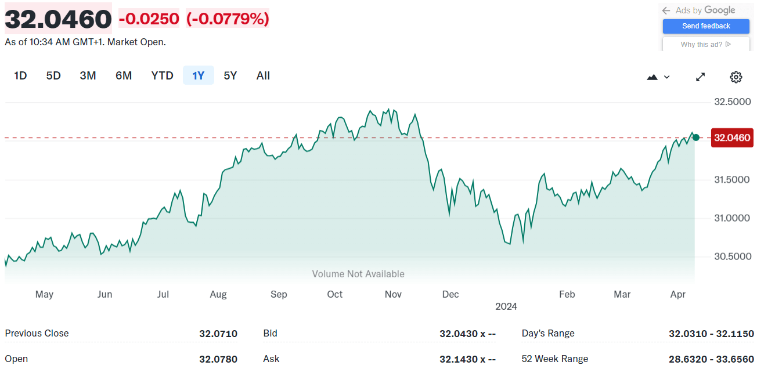
Task: Click the back arrow beside Ads by Google
Action: tap(666, 10)
